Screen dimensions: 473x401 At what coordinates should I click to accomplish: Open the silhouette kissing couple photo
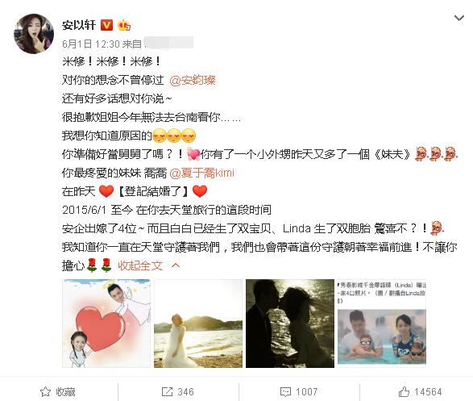(x=290, y=324)
